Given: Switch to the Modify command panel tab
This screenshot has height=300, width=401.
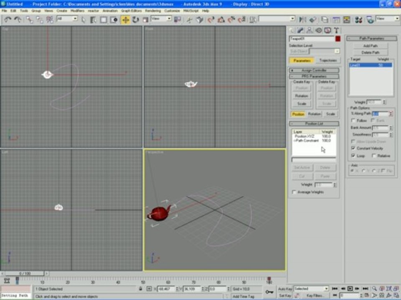Looking at the screenshot, I should pos(300,30).
